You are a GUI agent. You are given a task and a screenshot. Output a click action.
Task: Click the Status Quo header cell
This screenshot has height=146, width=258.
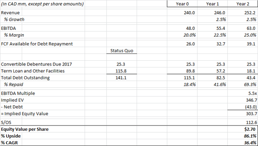click(x=122, y=51)
